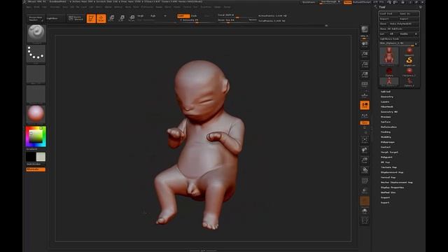
Task: Open the empty Alpha slot
Action: pos(36,74)
